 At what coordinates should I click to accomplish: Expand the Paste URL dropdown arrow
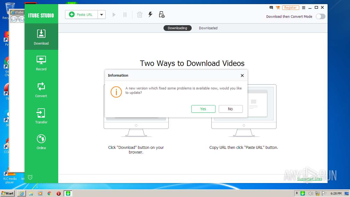tap(101, 15)
